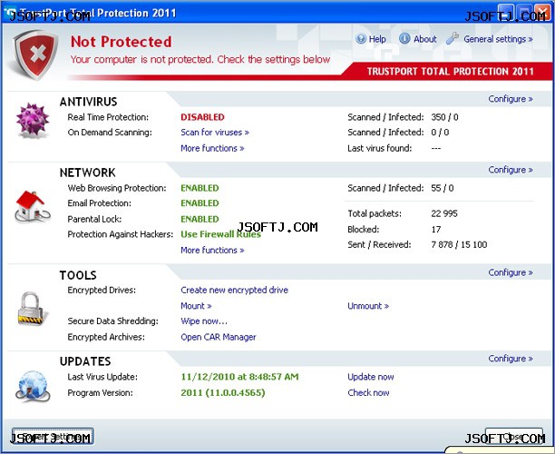Expand Antivirus More functions
This screenshot has height=454, width=555.
pyautogui.click(x=212, y=148)
